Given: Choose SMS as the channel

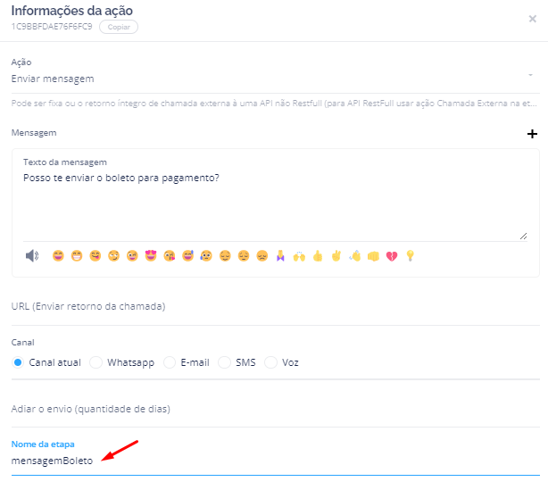Looking at the screenshot, I should click(225, 362).
